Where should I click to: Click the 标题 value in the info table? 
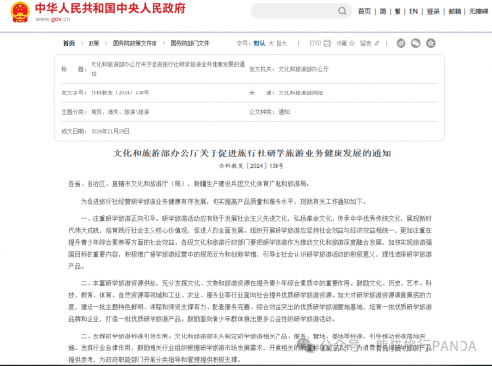click(168, 69)
